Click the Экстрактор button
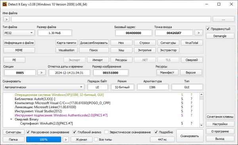238x145 pixels. pyautogui.click(x=168, y=50)
